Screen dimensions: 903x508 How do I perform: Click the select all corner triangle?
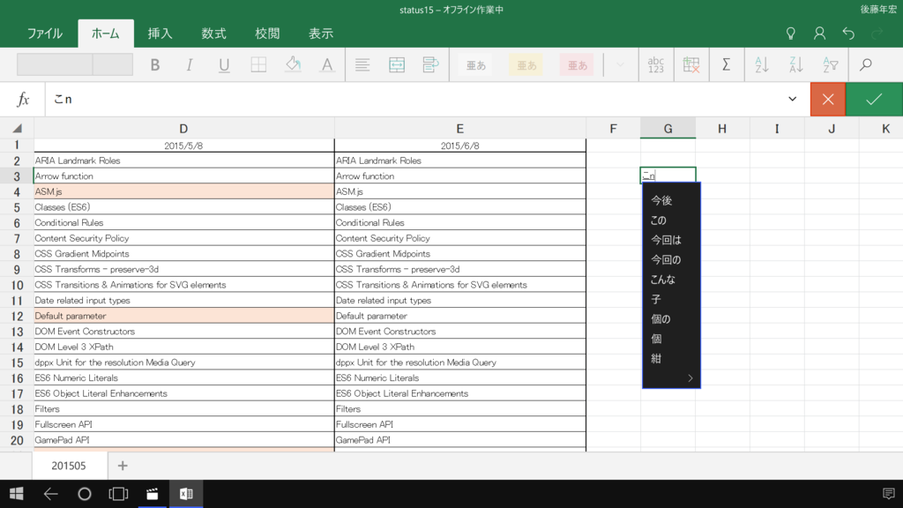click(17, 129)
